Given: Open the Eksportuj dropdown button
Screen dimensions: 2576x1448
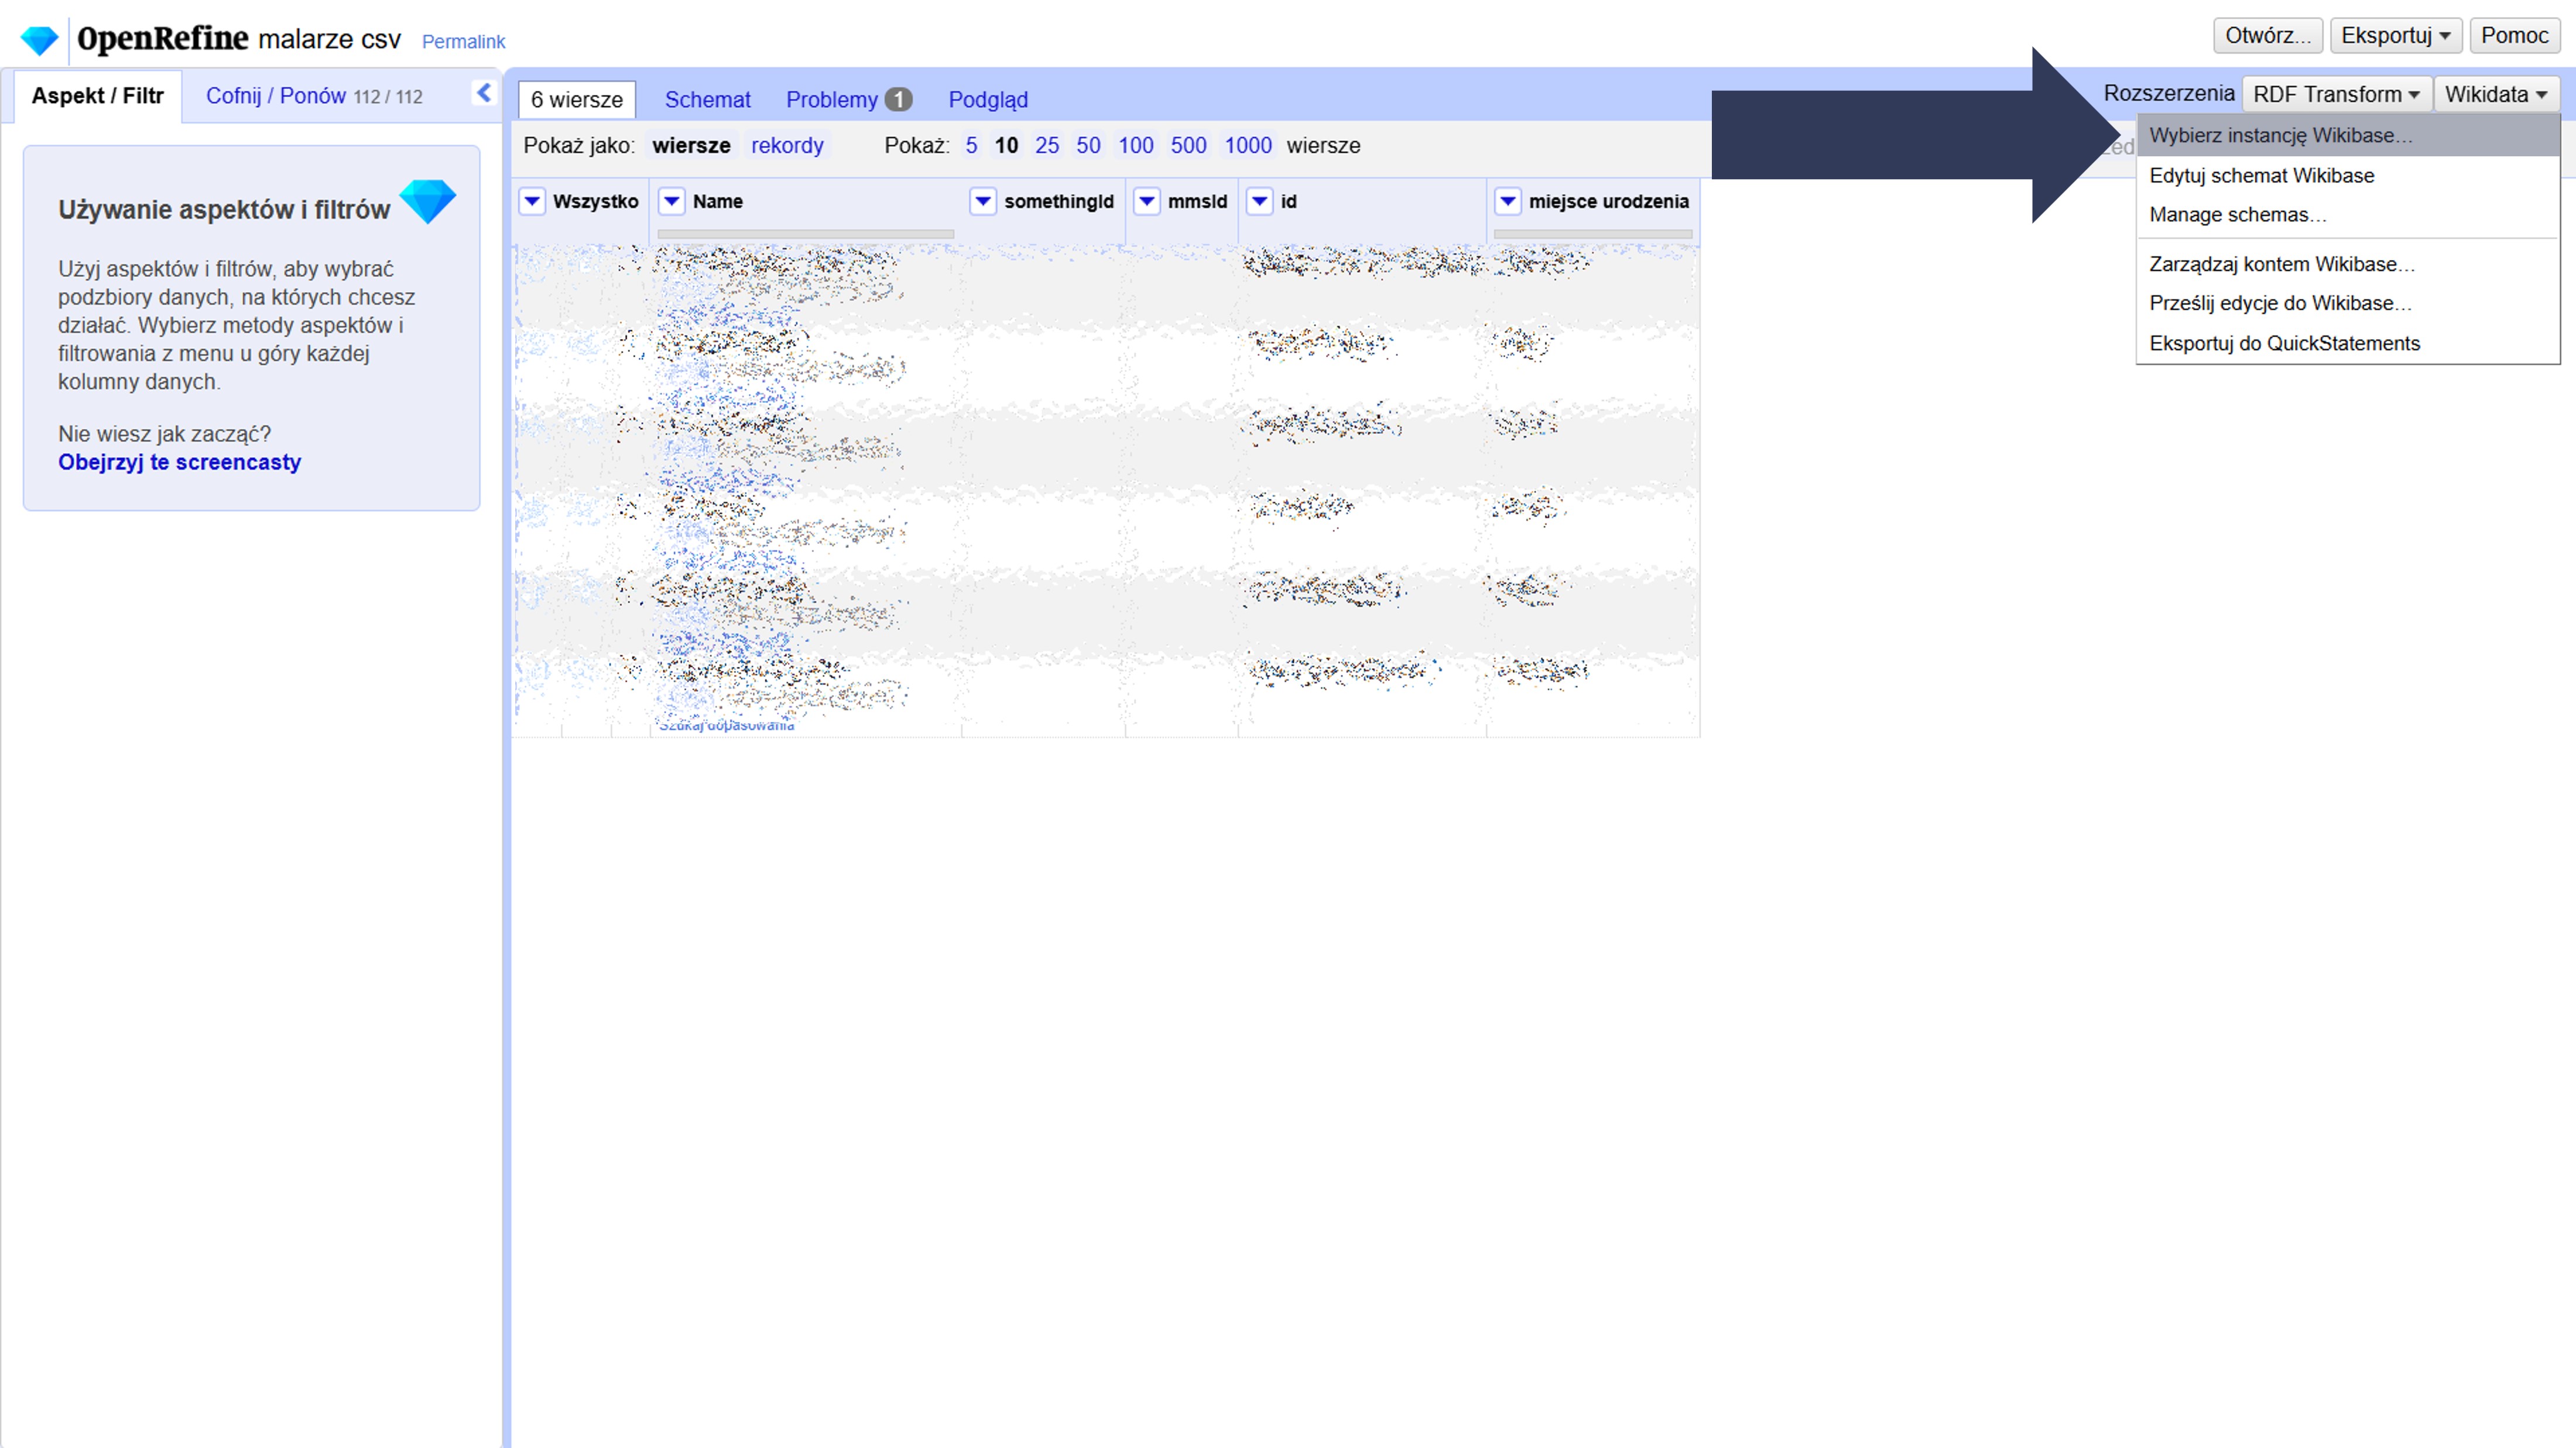Looking at the screenshot, I should (x=2394, y=36).
